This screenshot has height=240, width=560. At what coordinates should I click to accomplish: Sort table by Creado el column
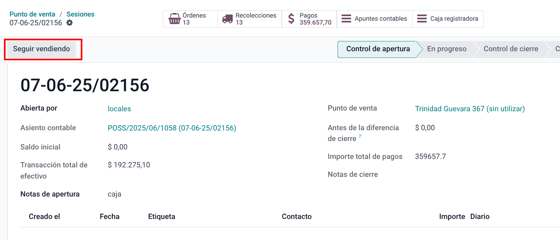44,216
